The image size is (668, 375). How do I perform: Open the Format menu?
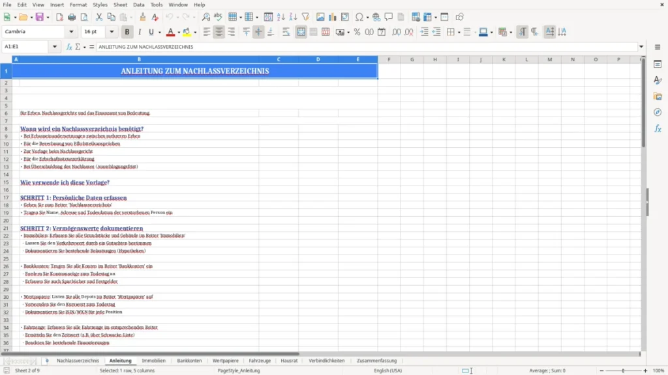[78, 5]
